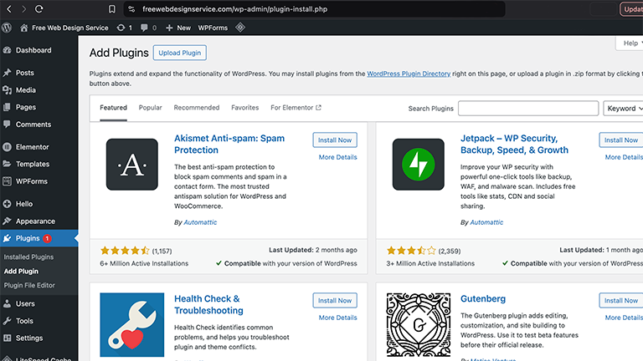Image resolution: width=643 pixels, height=361 pixels.
Task: Click the browser address bar URL
Action: coord(235,9)
